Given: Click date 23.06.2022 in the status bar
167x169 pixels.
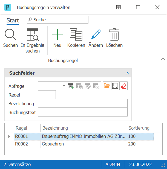Looking at the screenshot, I should (140, 164).
